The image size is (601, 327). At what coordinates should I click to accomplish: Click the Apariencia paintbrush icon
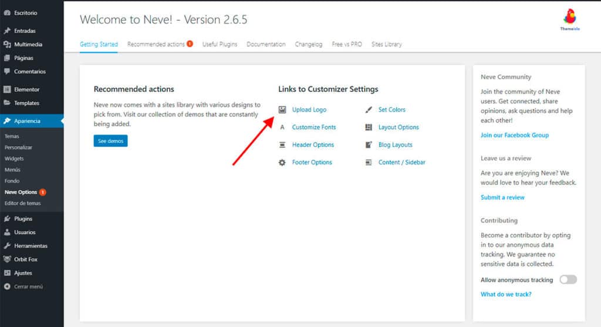tap(7, 121)
